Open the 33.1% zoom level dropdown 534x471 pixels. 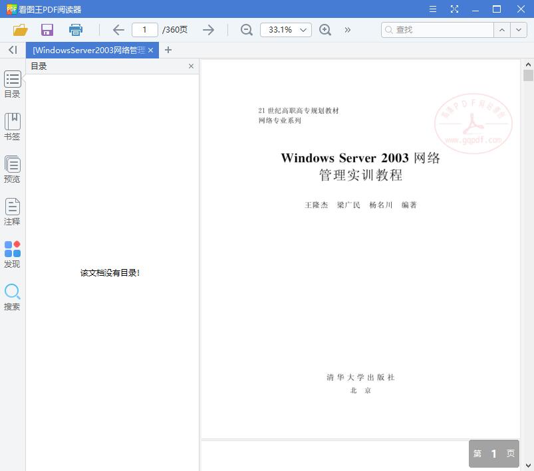point(286,30)
